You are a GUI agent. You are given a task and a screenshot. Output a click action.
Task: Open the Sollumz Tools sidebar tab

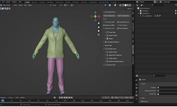coord(133,49)
